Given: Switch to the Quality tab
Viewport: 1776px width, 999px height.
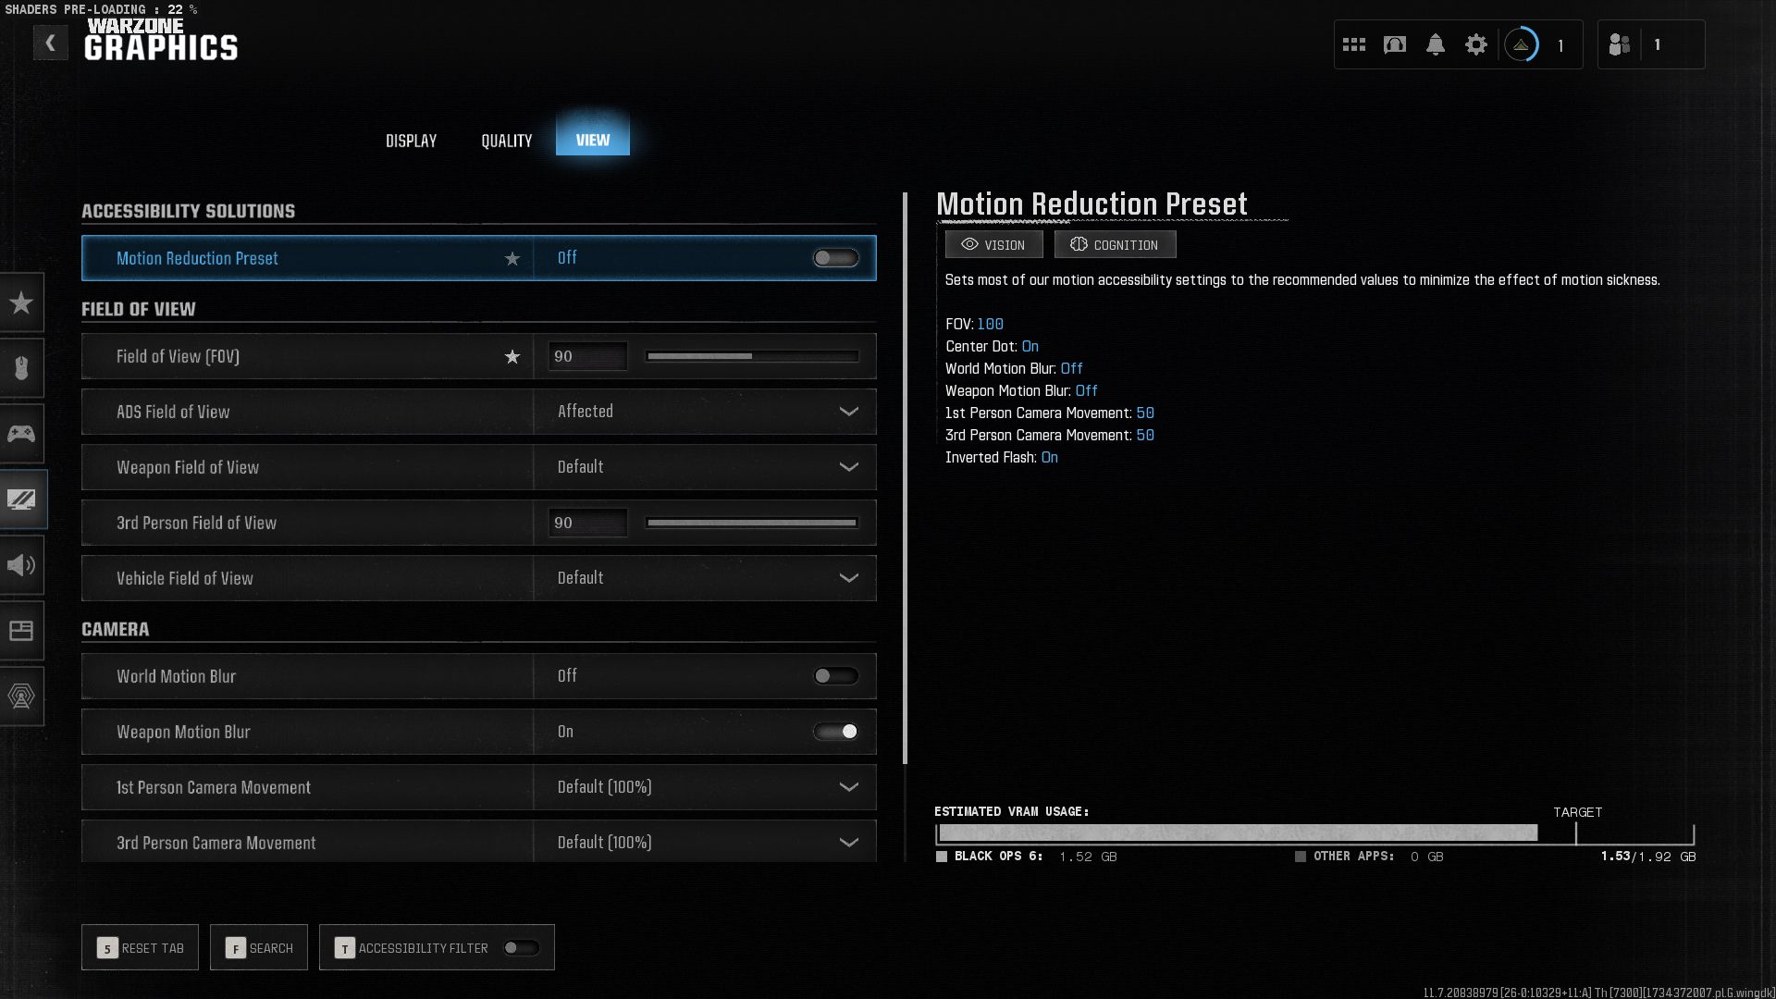Looking at the screenshot, I should [x=506, y=141].
